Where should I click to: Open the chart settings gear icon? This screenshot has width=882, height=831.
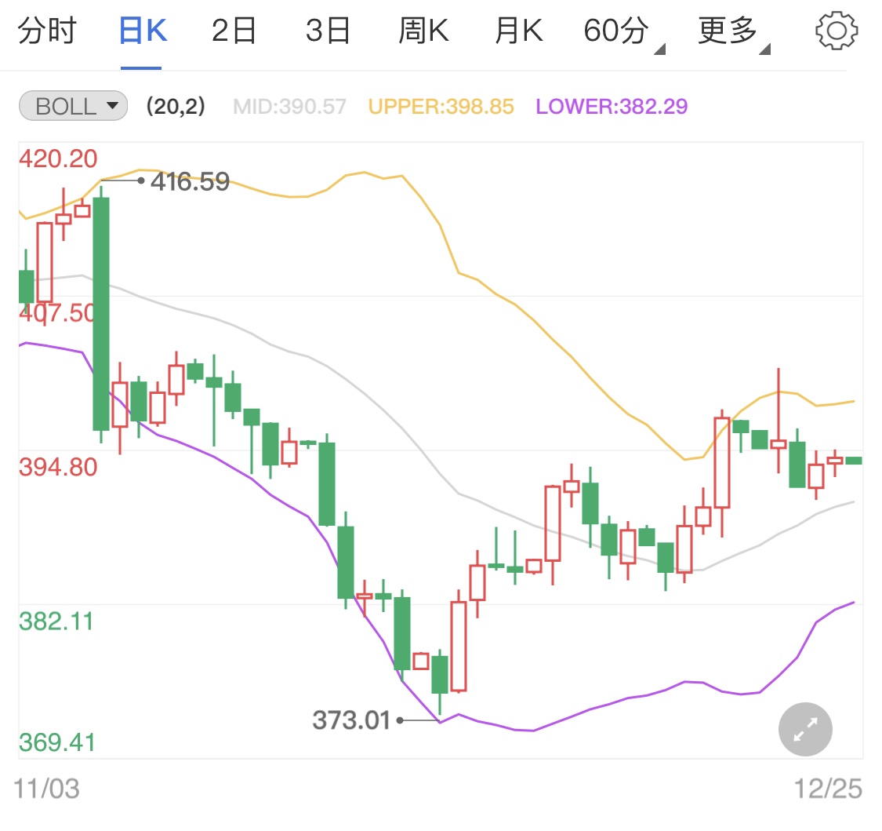837,31
